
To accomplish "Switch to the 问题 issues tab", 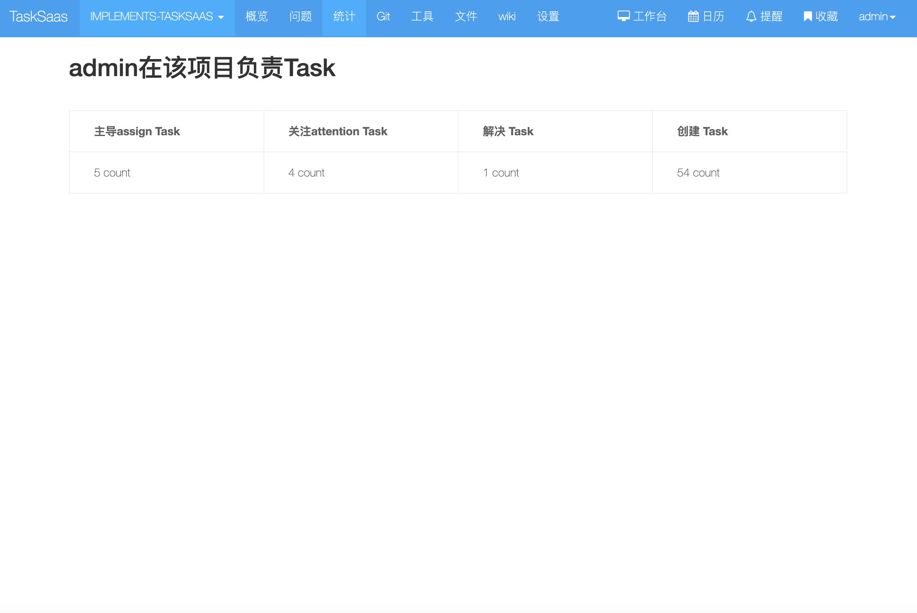I will coord(300,17).
